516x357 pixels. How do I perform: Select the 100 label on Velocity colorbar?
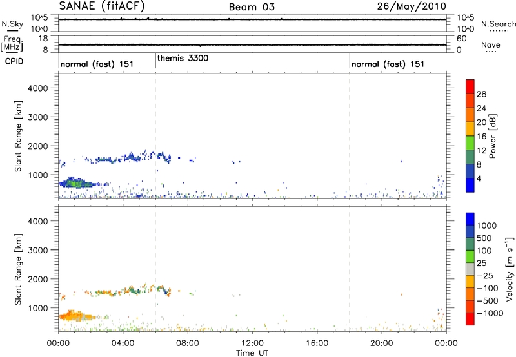tap(484, 251)
